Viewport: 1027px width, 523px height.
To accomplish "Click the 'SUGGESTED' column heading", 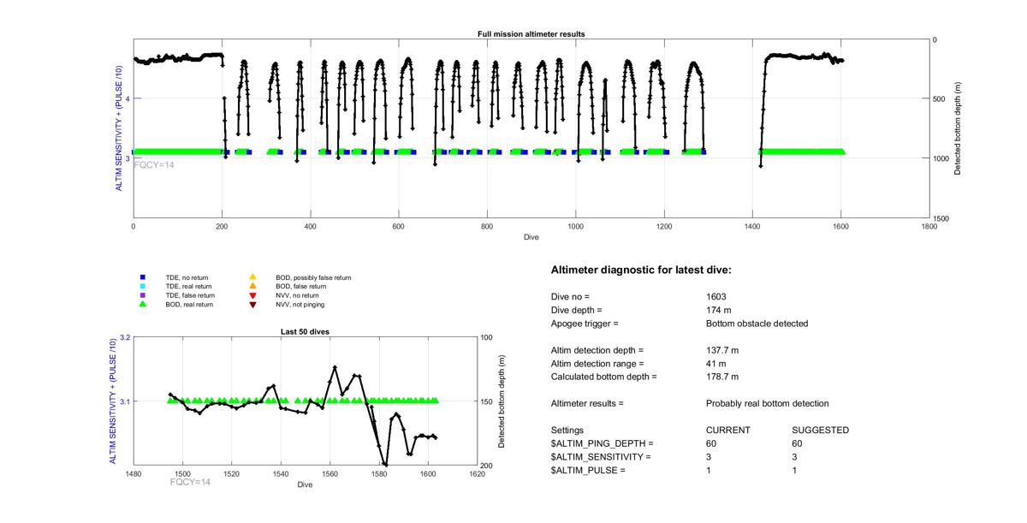I will tap(821, 431).
